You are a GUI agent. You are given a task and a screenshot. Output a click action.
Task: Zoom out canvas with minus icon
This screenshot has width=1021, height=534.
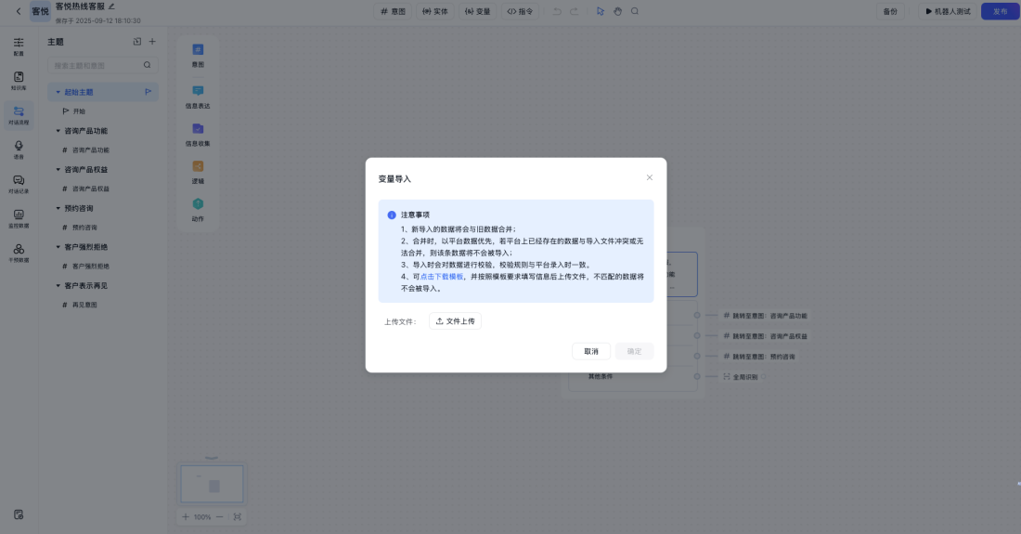(219, 517)
